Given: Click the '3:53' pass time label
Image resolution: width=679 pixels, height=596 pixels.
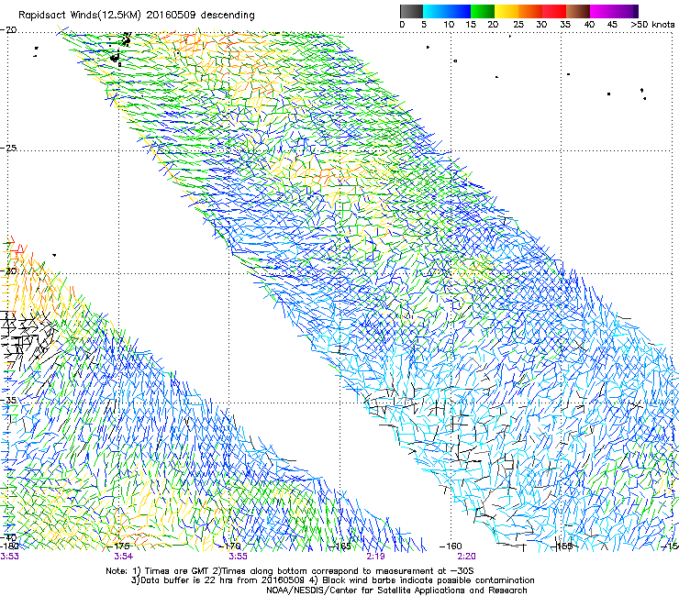Looking at the screenshot, I should (9, 557).
